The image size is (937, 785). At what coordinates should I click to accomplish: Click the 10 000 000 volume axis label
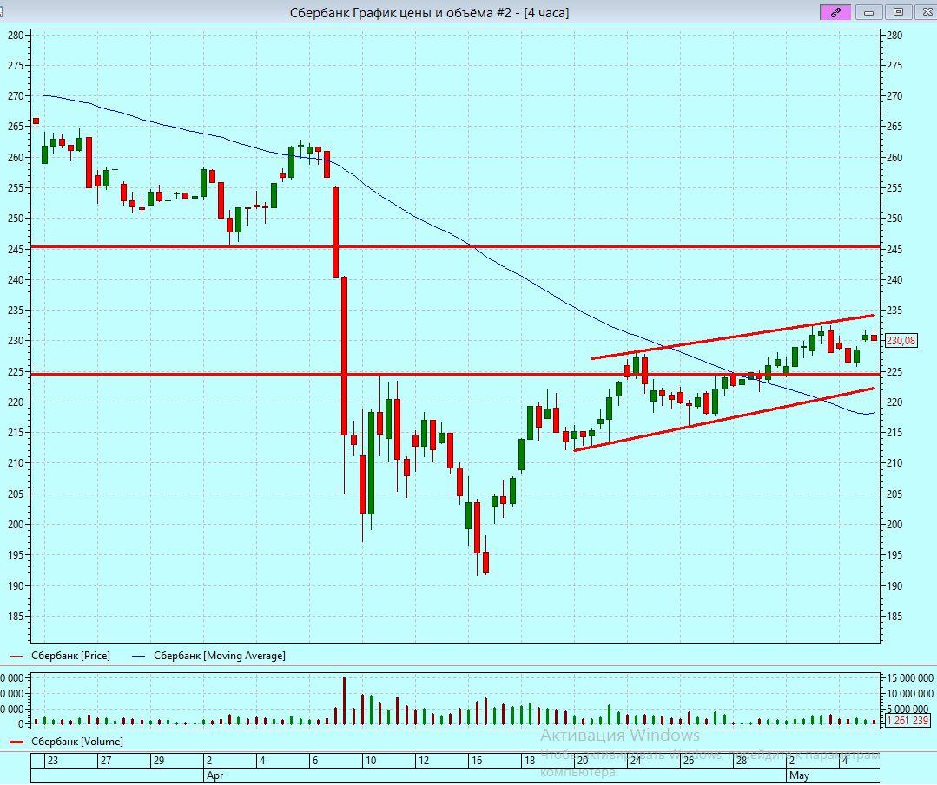coord(909,694)
